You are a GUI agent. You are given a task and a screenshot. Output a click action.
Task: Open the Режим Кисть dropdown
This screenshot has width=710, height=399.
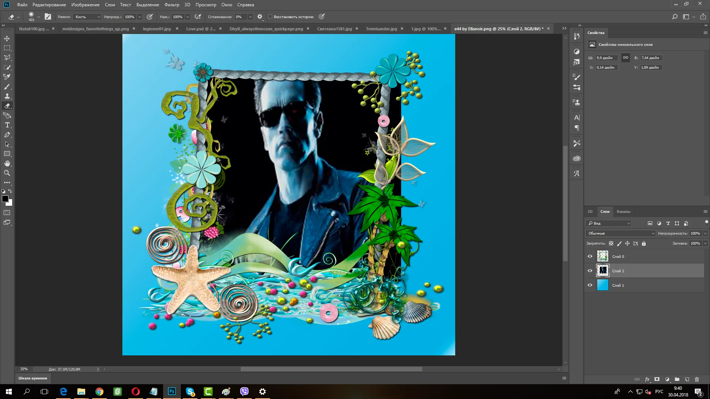click(x=87, y=17)
